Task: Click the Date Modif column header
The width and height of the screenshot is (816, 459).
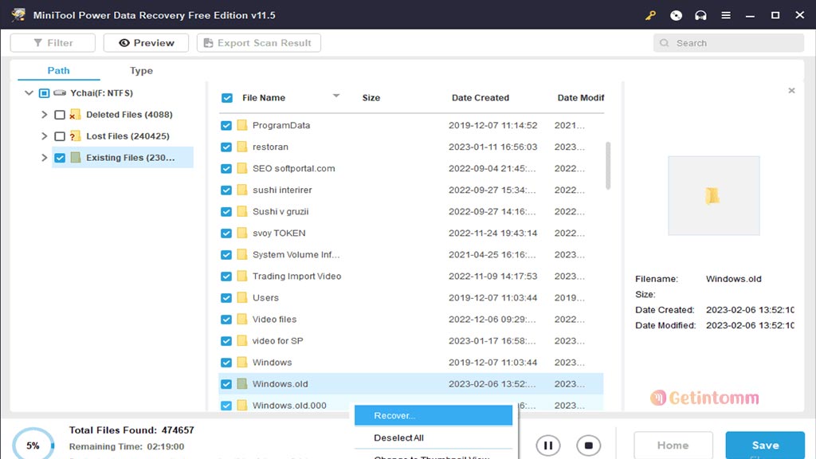Action: coord(581,98)
